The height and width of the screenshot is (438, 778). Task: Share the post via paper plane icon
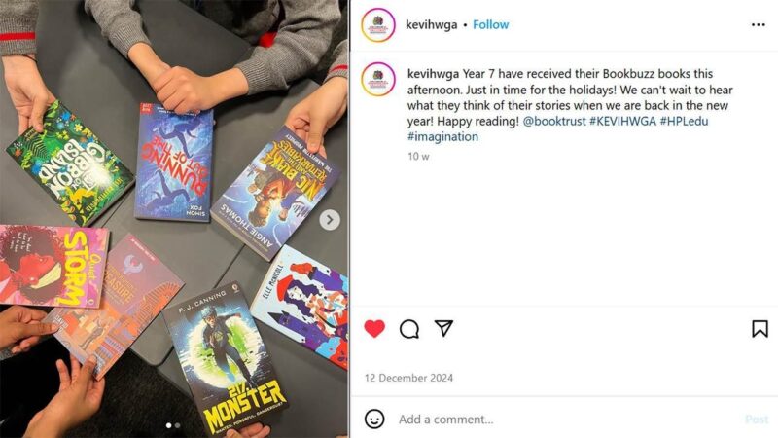(x=443, y=328)
